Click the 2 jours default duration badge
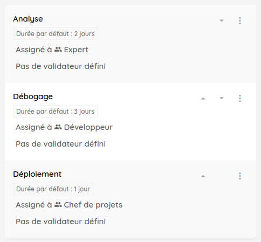Viewport: 261px width, 242px height. 55,34
